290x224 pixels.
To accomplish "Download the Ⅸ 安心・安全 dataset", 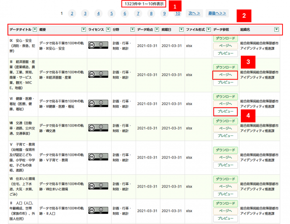I will coord(225,39).
